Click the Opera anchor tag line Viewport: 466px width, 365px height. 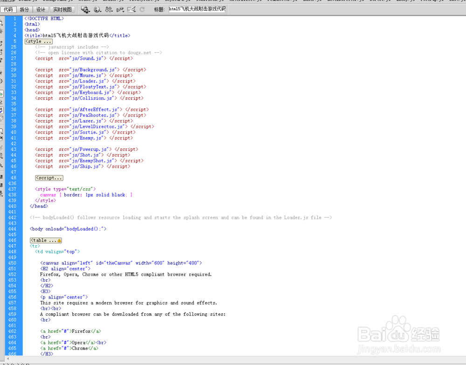tap(74, 343)
